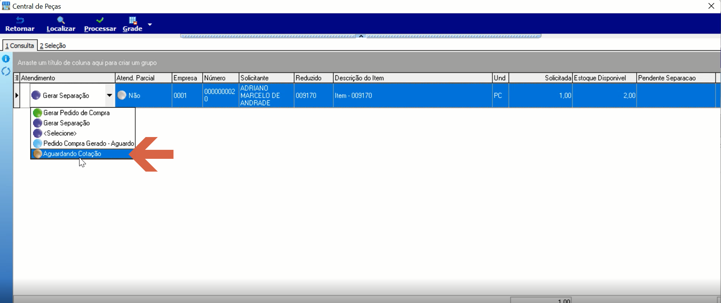Select Gerar Separação in the dropdown list
Image resolution: width=721 pixels, height=303 pixels.
[83, 123]
